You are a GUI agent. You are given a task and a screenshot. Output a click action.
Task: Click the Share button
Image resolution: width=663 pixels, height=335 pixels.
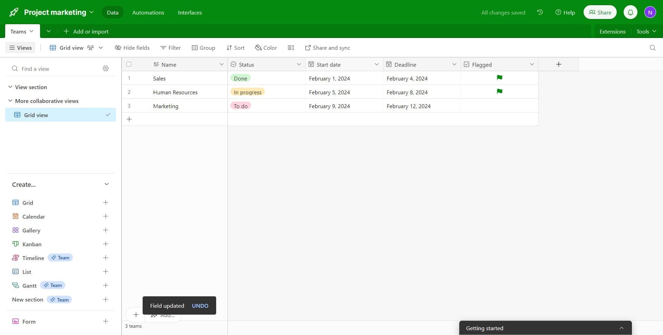[x=600, y=12]
